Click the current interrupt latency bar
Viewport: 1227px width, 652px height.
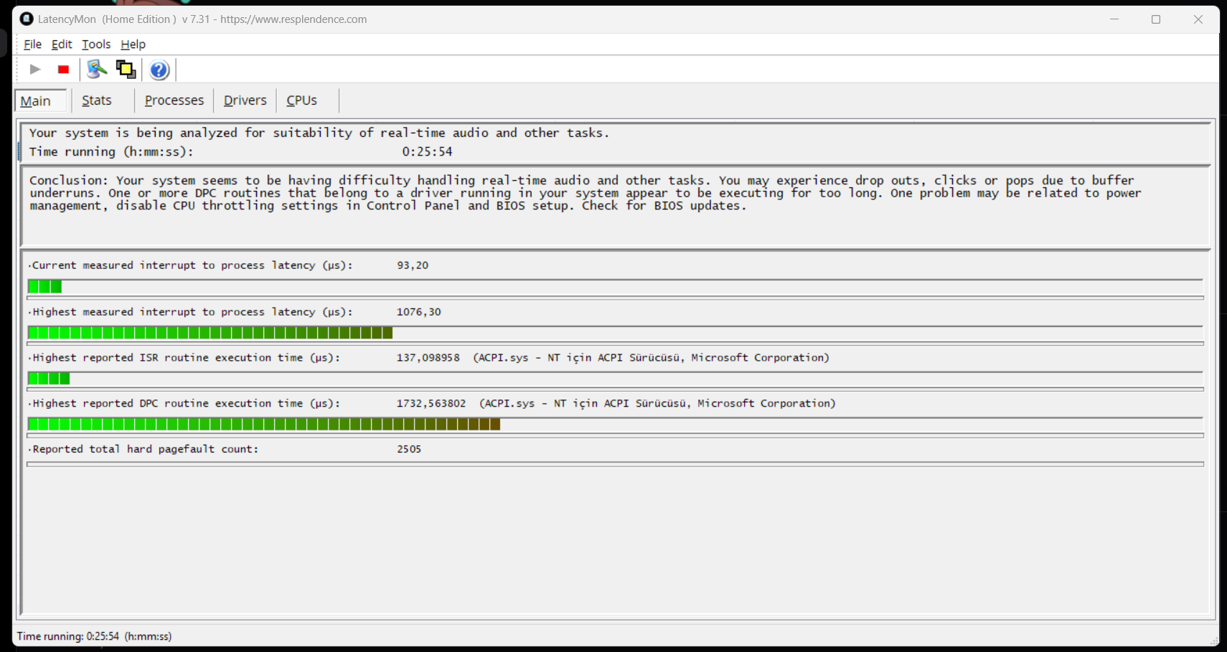point(615,287)
